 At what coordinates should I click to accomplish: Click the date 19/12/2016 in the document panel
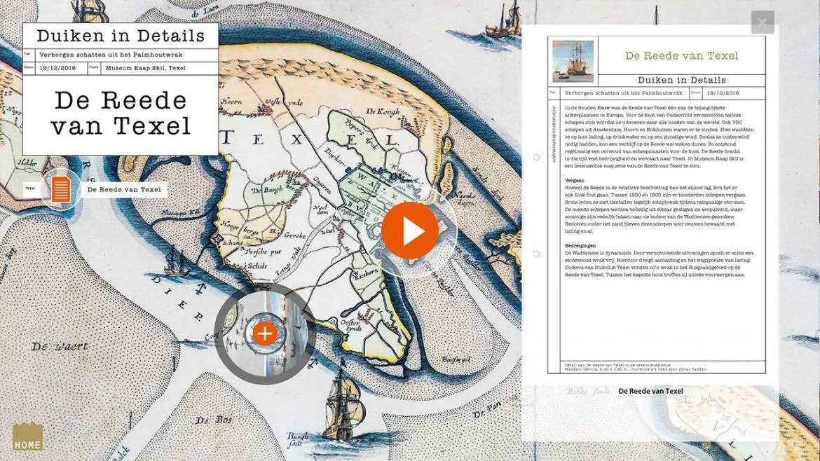[x=723, y=93]
